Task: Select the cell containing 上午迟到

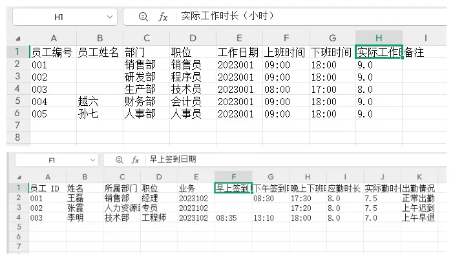Action: [419, 208]
